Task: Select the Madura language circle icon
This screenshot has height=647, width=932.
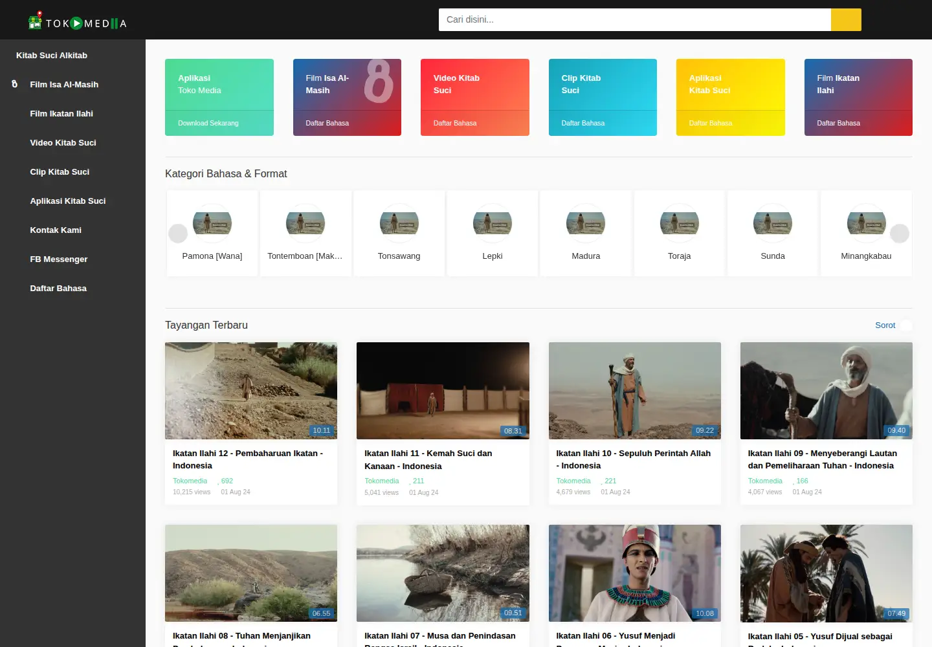Action: (586, 223)
